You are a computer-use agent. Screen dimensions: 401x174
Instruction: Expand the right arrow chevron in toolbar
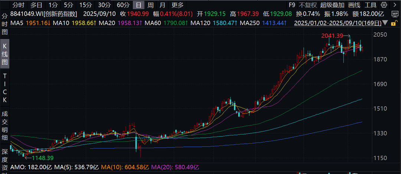click(394, 5)
